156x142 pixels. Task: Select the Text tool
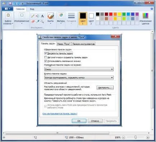pyautogui.click(x=42, y=16)
